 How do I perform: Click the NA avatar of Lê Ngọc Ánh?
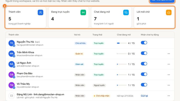point(11,64)
